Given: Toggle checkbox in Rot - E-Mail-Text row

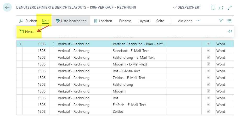Looking at the screenshot, I should point(208,71).
